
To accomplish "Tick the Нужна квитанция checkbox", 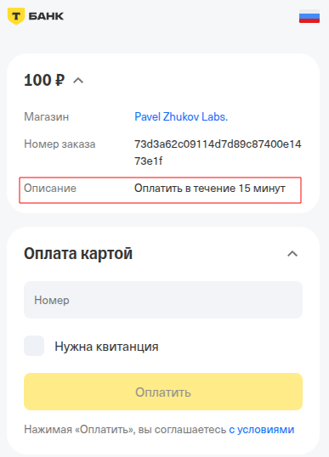I will [x=34, y=346].
